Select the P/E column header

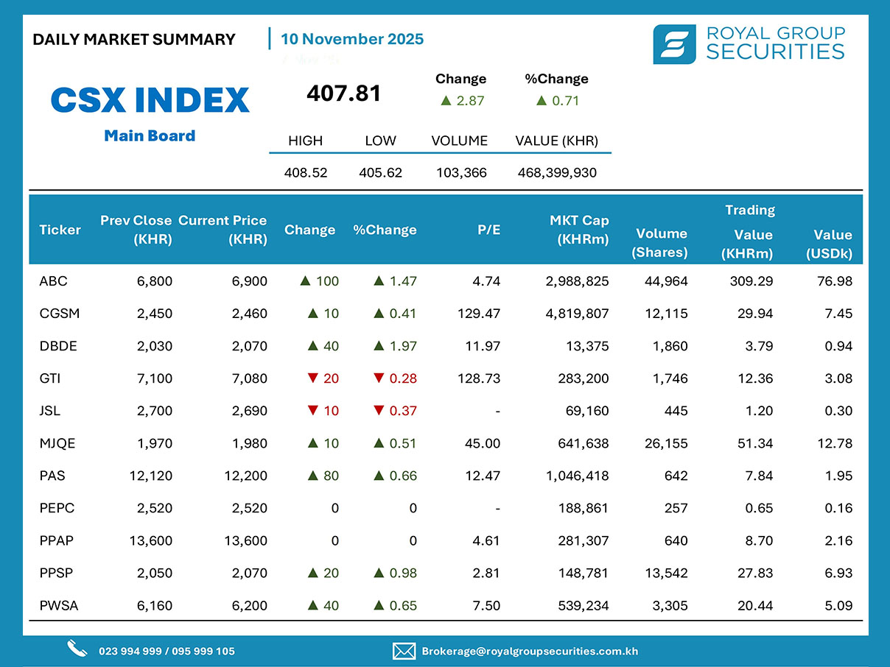[488, 230]
